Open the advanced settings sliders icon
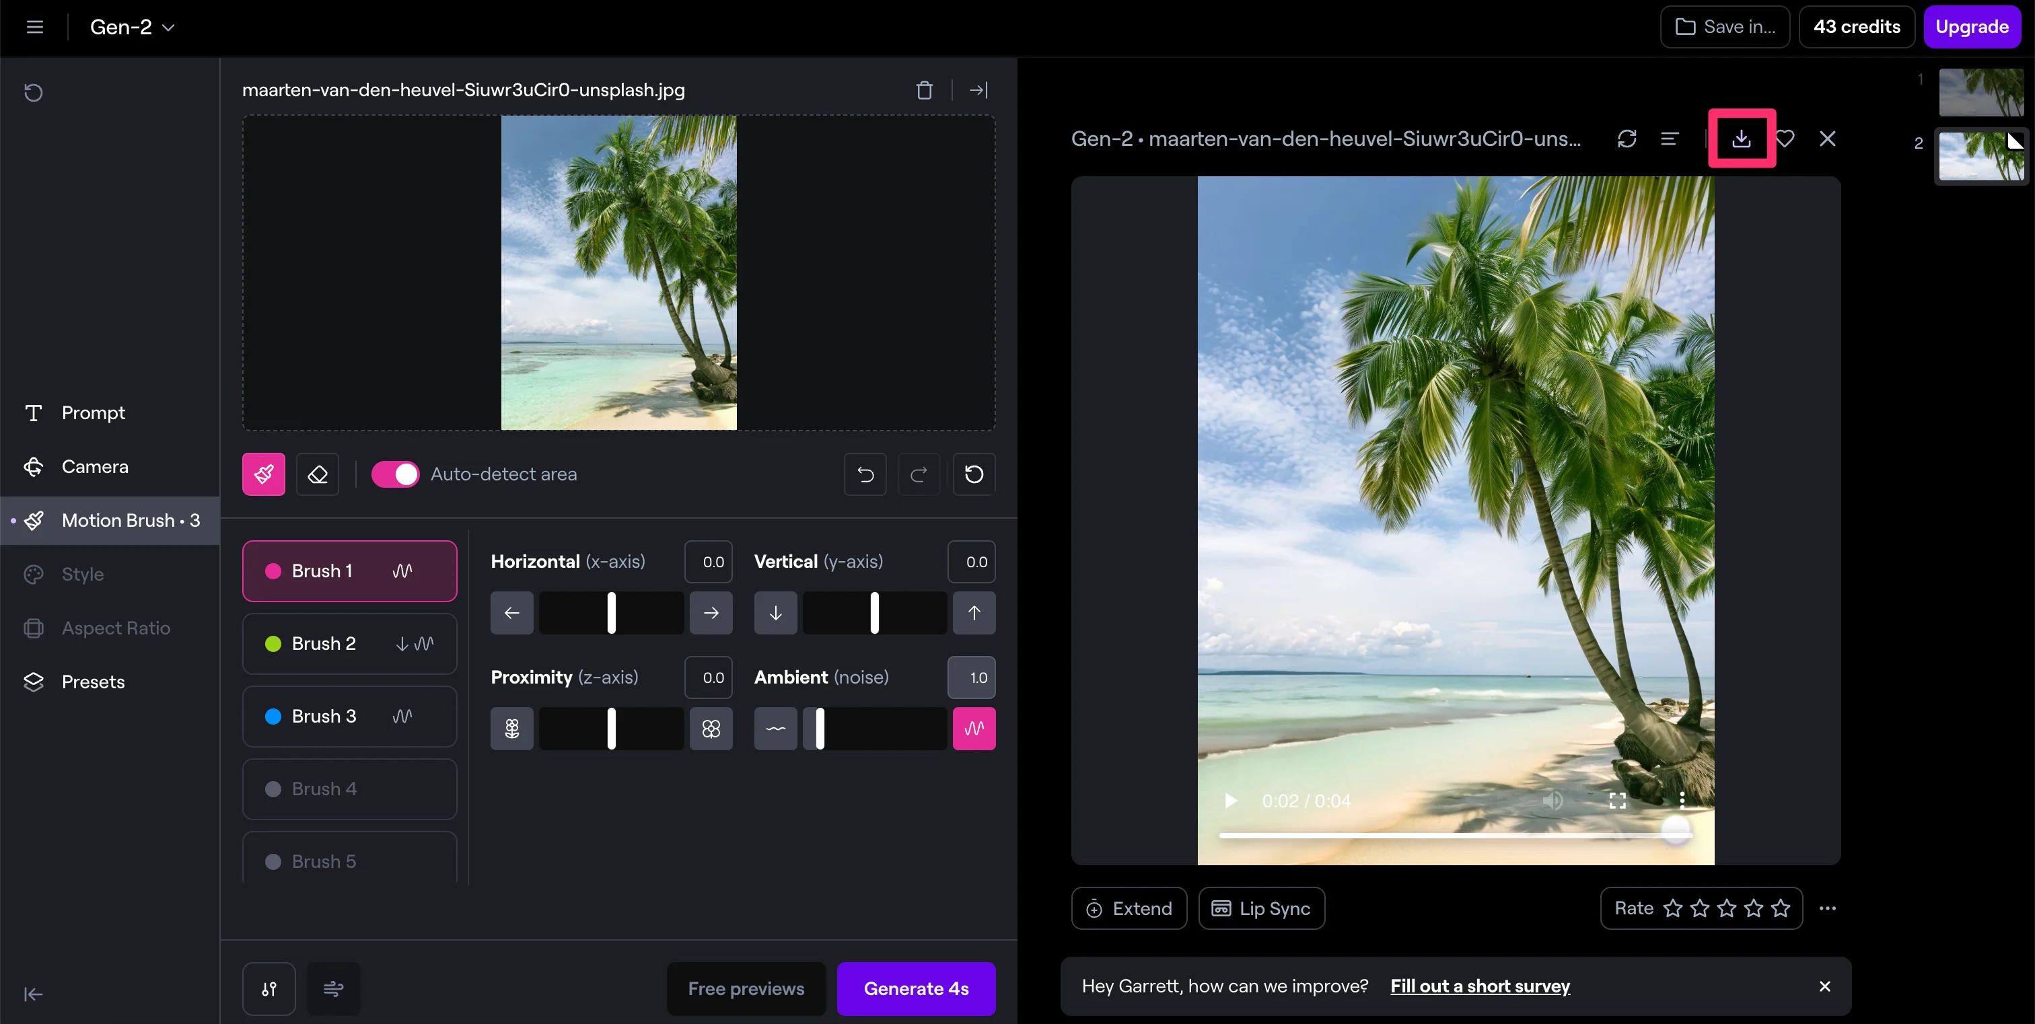The height and width of the screenshot is (1024, 2035). coord(269,988)
